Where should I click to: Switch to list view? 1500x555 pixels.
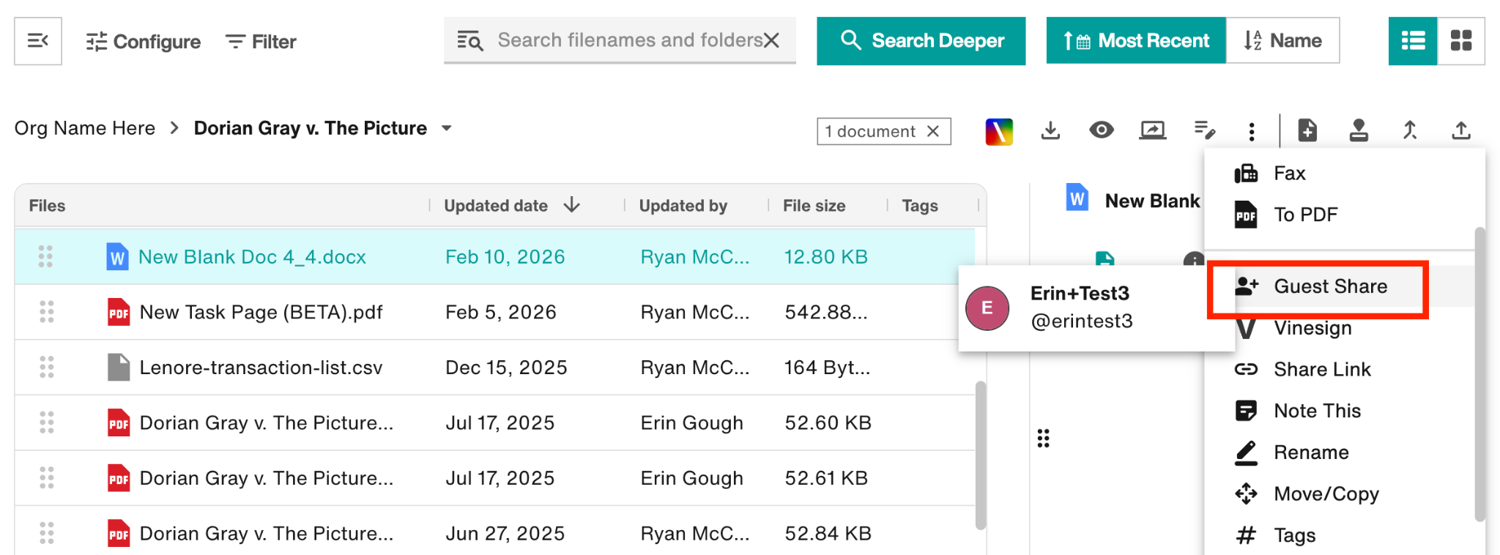coord(1413,41)
